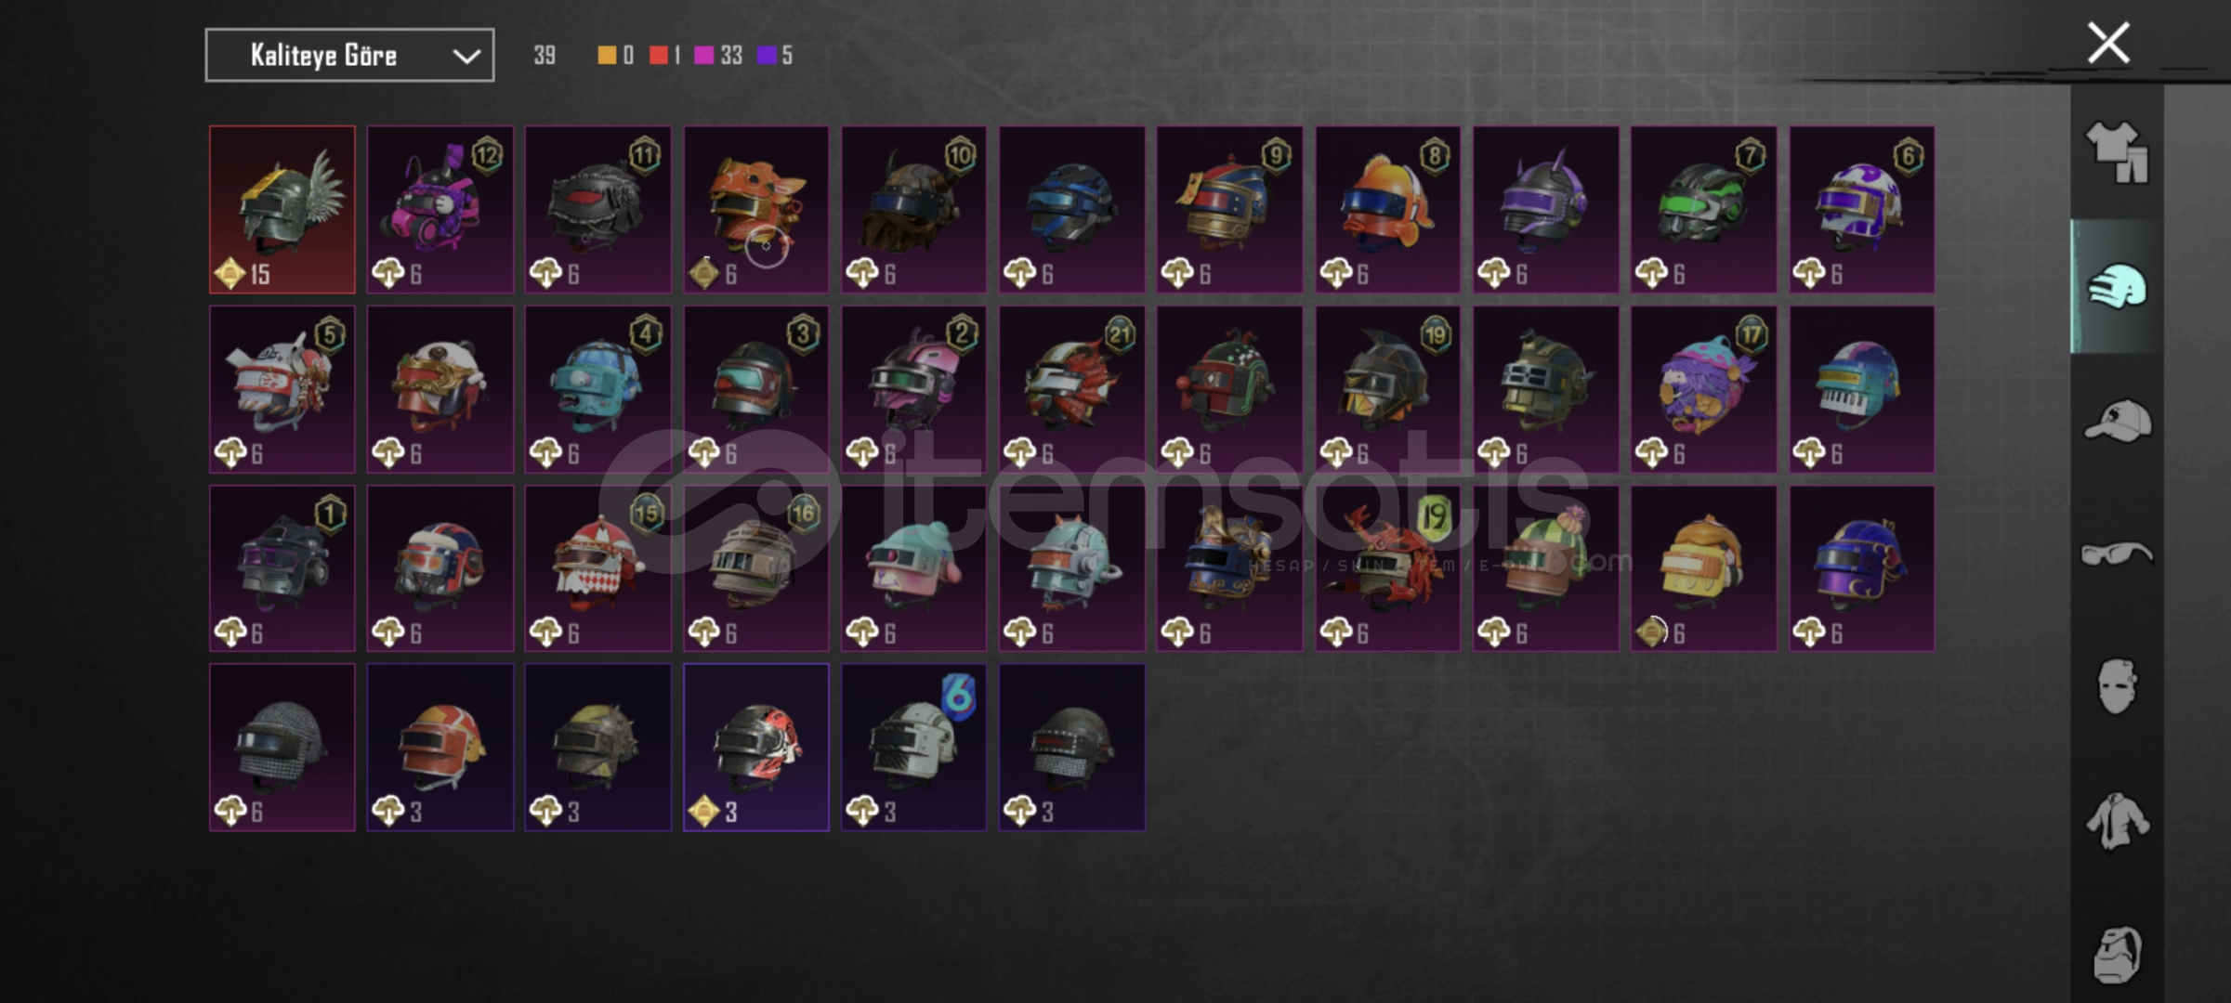Open the outfit clothing category icon
This screenshot has height=1003, width=2231.
(2117, 152)
